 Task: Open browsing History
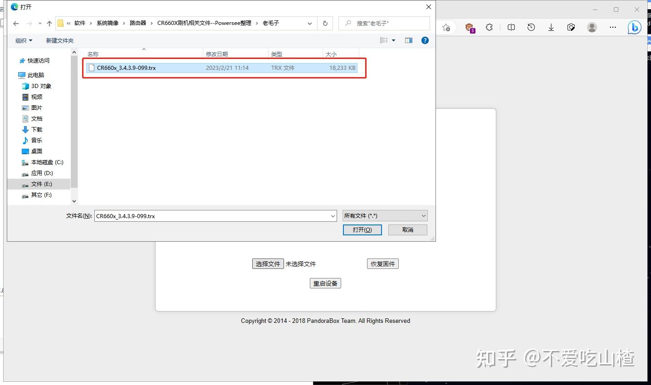click(x=531, y=27)
